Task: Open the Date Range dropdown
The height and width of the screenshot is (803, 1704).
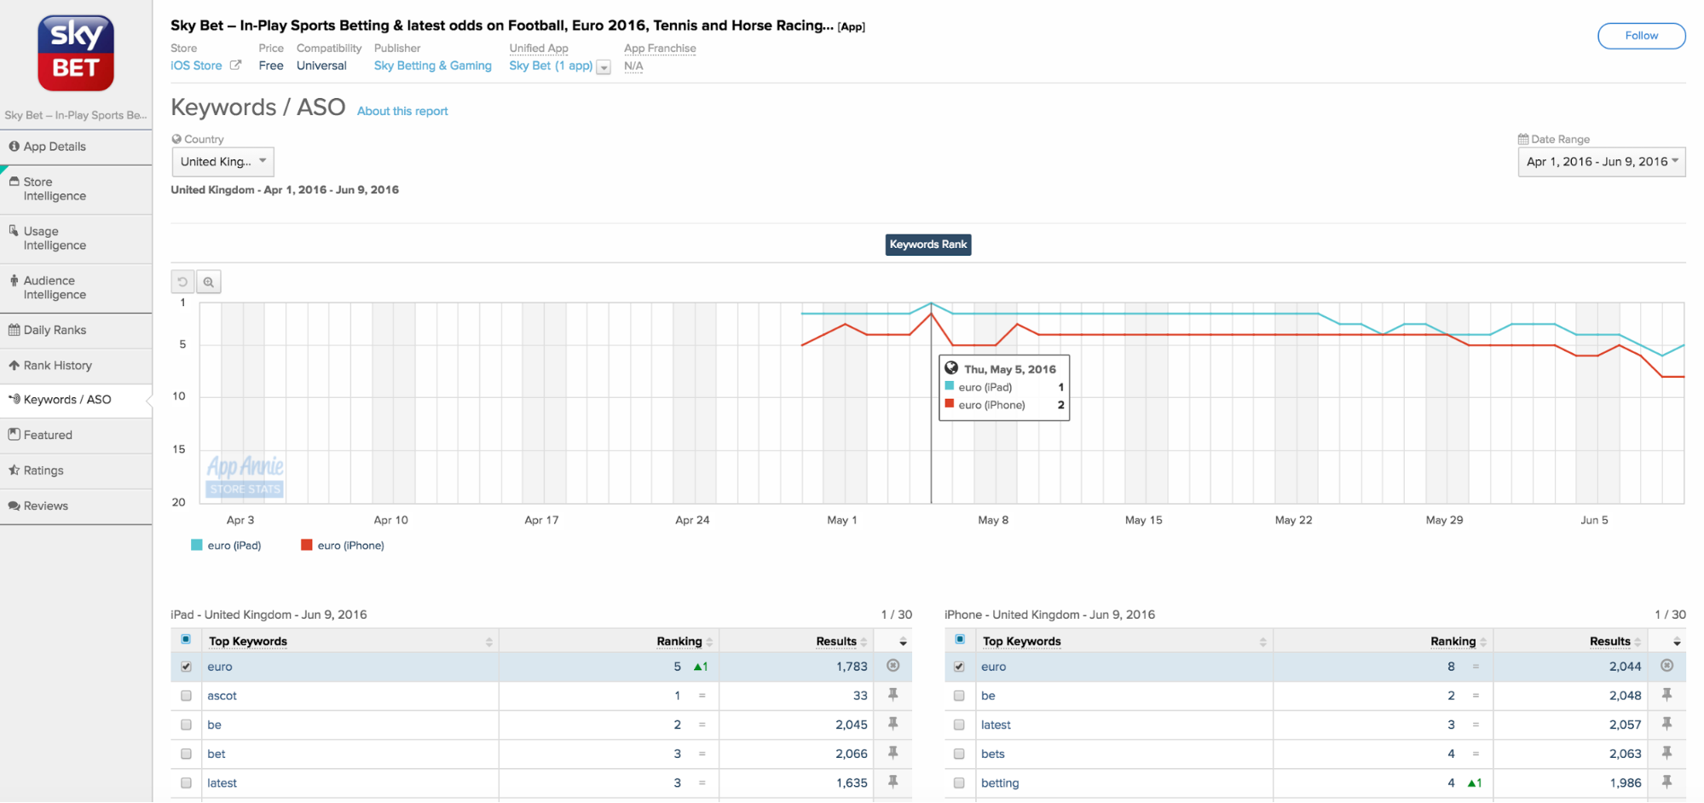Action: tap(1601, 162)
